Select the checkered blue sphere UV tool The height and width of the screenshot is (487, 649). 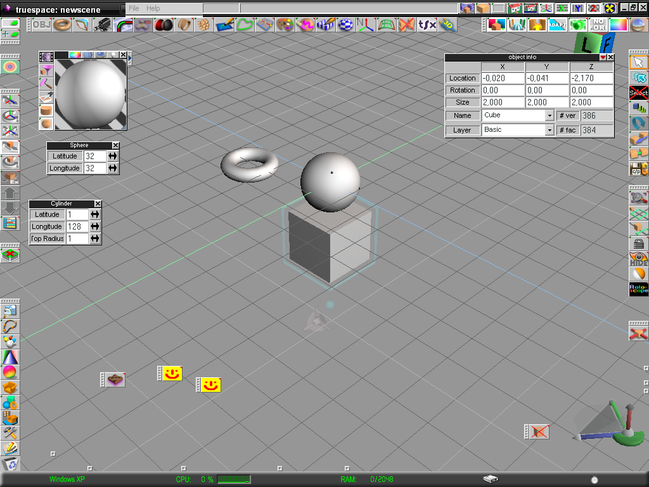click(x=345, y=25)
